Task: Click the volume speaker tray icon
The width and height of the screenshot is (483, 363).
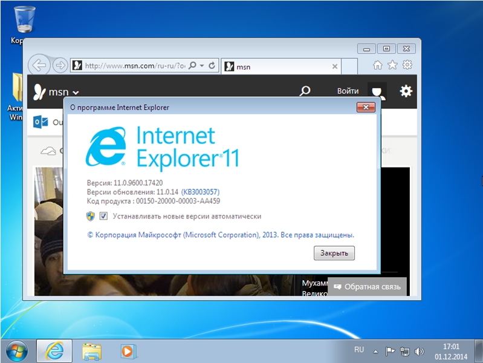Action: tap(420, 352)
